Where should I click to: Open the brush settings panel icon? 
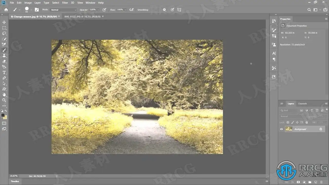(37, 10)
